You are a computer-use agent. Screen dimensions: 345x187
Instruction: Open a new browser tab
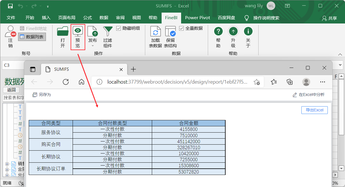pyautogui.click(x=133, y=69)
